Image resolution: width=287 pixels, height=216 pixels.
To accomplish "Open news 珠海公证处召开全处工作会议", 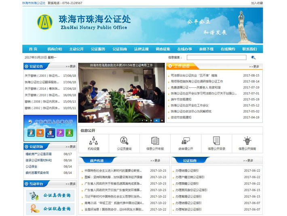I will tap(190, 106).
